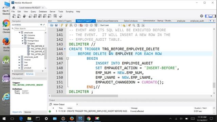The width and height of the screenshot is (217, 122).
Task: Switch to the Management navigator tab
Action: [x=18, y=74]
